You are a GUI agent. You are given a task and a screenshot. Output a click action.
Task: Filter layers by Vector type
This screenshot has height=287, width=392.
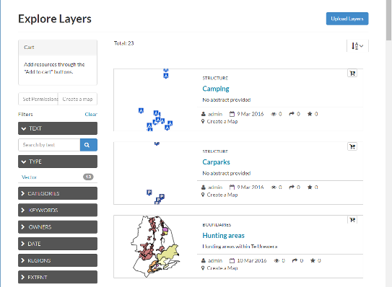pyautogui.click(x=30, y=177)
